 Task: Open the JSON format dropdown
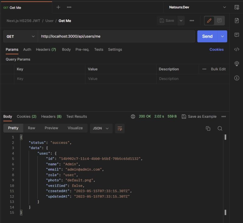pos(101,128)
